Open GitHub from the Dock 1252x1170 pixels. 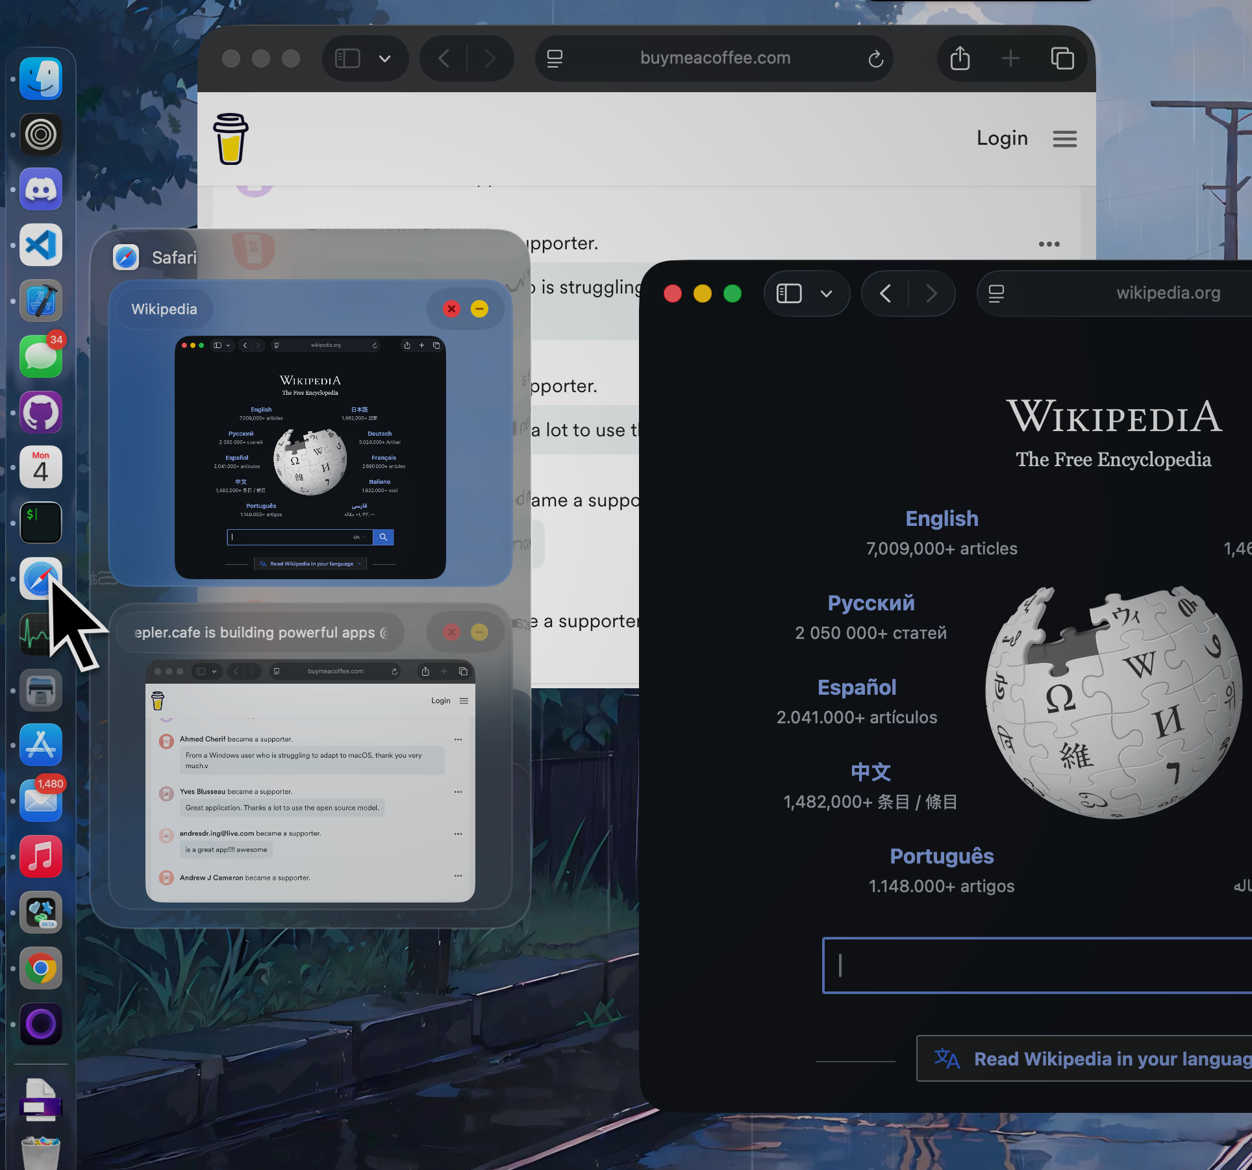pyautogui.click(x=40, y=412)
